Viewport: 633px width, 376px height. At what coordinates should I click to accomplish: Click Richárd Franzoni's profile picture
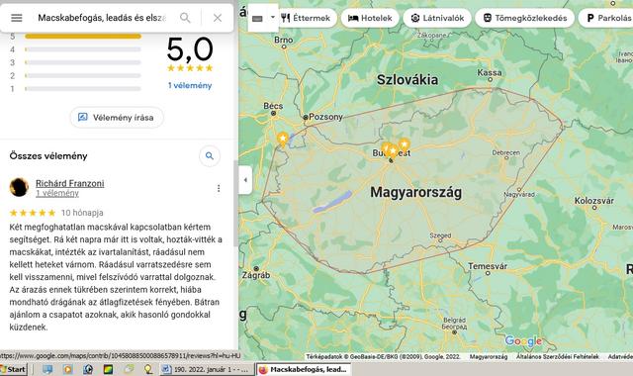coord(19,187)
